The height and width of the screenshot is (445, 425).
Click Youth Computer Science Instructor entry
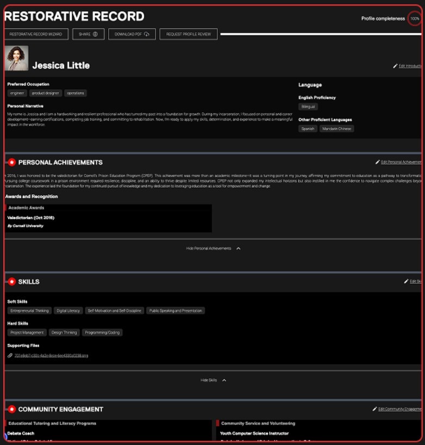coord(254,434)
